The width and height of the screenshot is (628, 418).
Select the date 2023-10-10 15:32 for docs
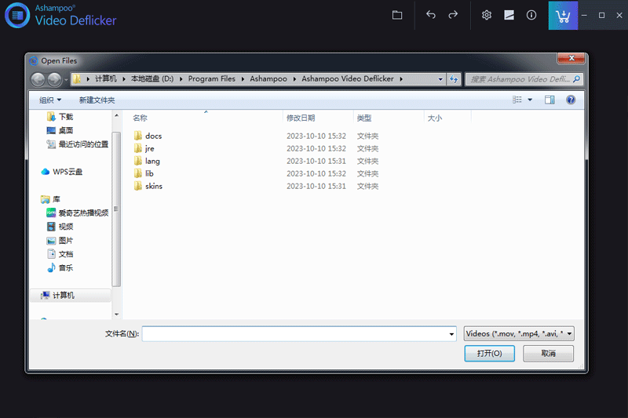click(316, 136)
